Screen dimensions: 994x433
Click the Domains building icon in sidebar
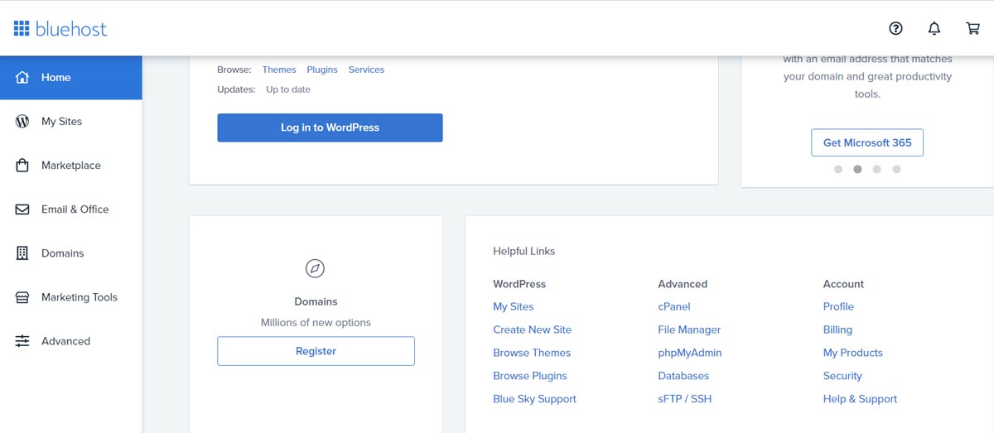22,253
